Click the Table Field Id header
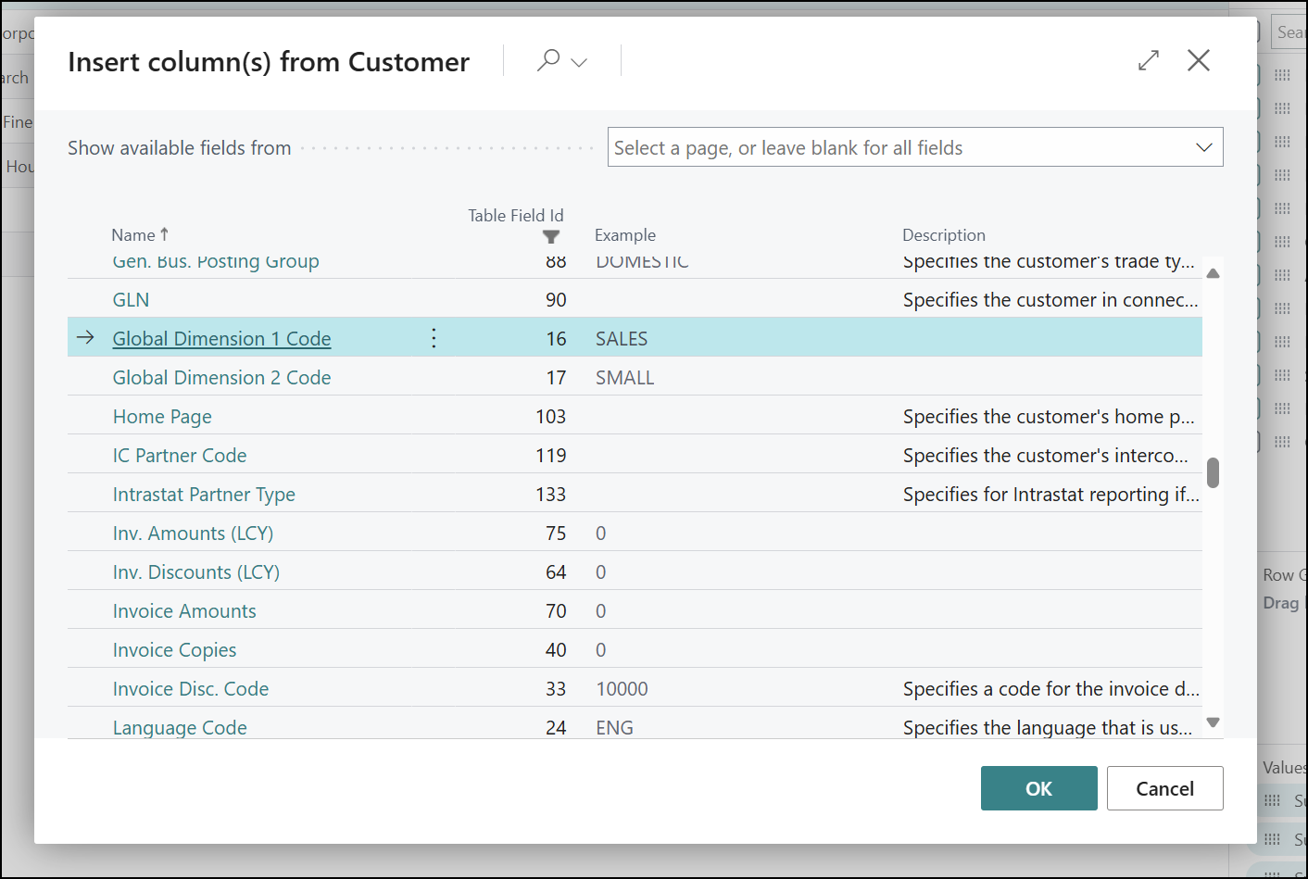1308x879 pixels. pos(515,216)
